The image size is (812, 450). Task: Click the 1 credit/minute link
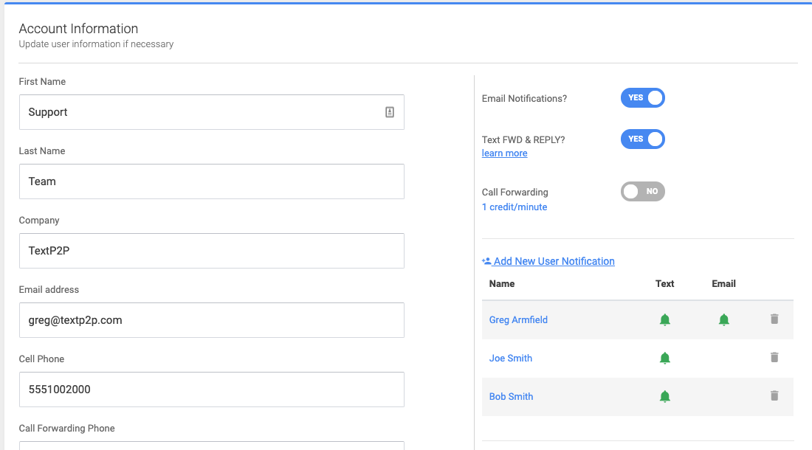515,207
